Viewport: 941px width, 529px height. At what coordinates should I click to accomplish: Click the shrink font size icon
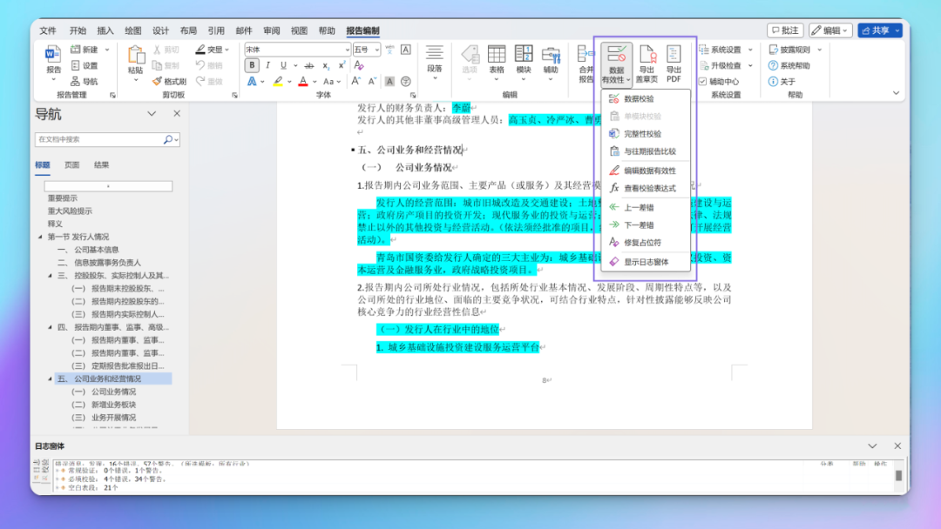pos(372,82)
